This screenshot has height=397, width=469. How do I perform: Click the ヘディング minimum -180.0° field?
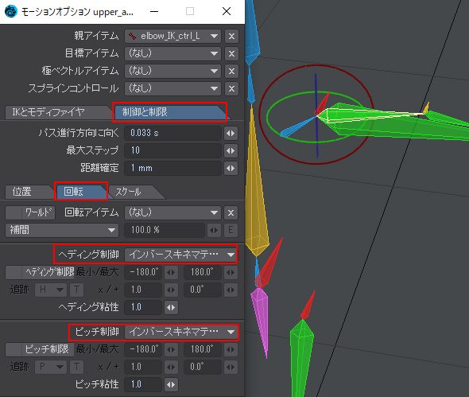(x=143, y=272)
